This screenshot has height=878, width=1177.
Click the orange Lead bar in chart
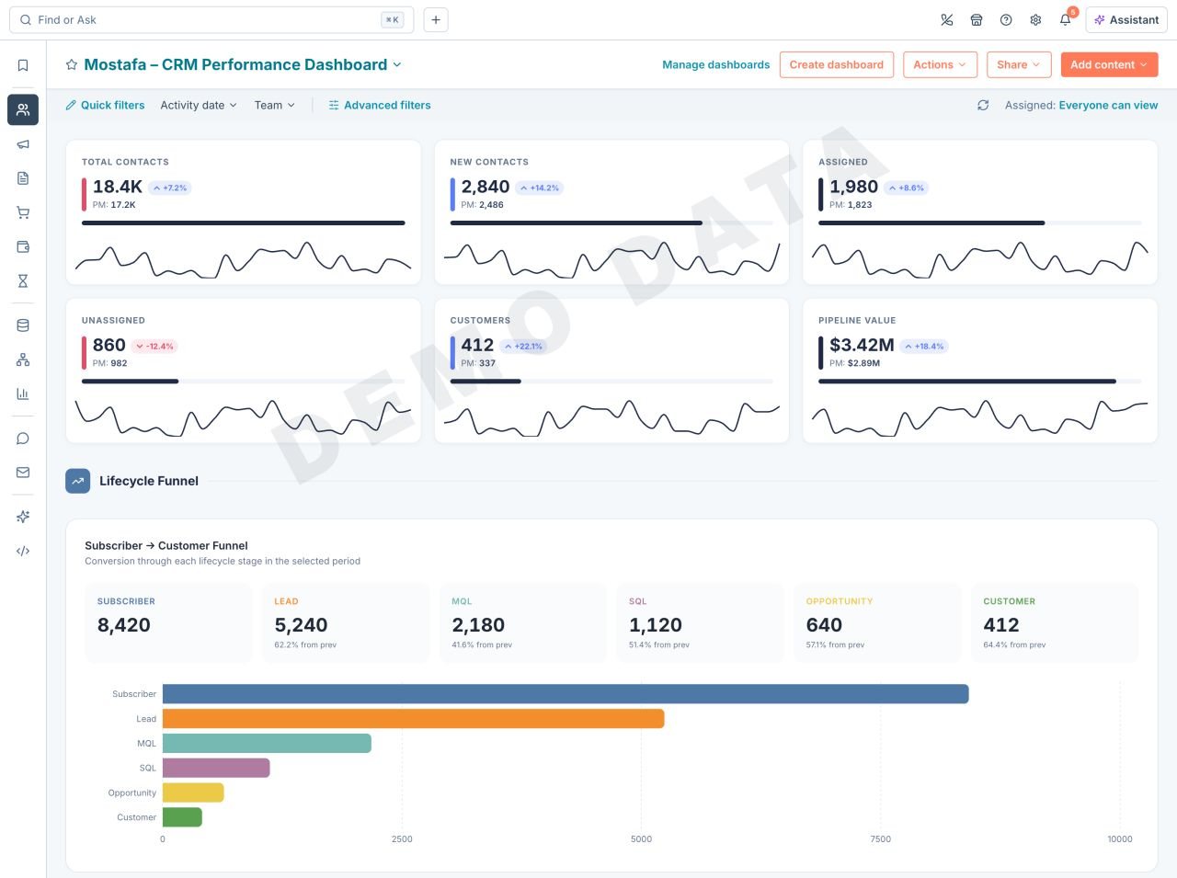pos(414,718)
